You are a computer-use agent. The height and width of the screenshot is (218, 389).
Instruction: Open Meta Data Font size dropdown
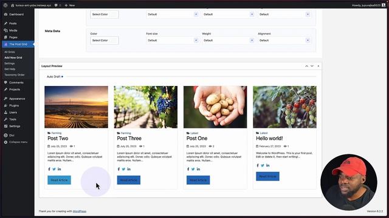173,41
